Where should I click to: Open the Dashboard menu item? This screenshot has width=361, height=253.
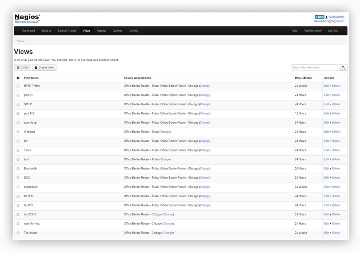[x=28, y=30]
